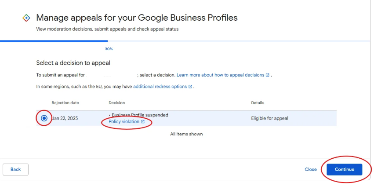
Task: Click the Jan 22, 2025 rejection date
Action: [65, 118]
